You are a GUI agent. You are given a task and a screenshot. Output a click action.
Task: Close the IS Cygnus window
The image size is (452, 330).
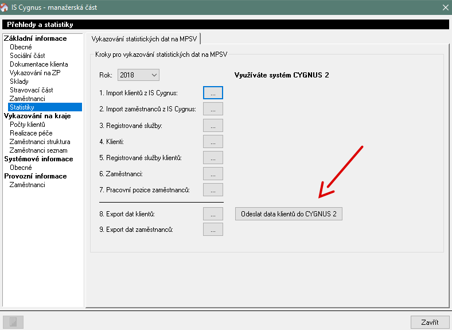pos(445,7)
